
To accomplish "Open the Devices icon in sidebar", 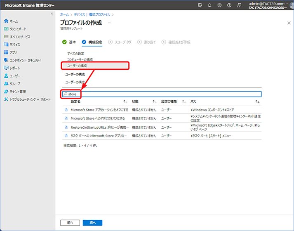I will (x=6, y=45).
